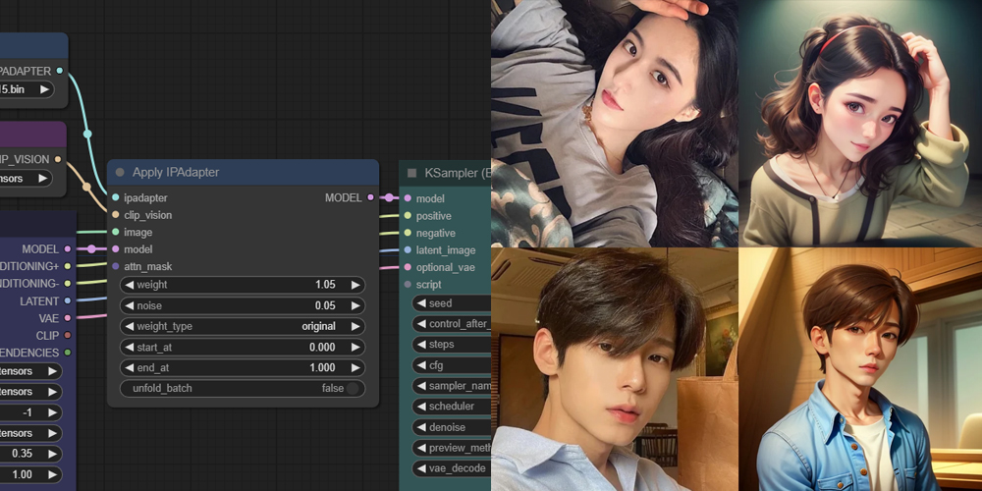
Task: Open the weight_type 'original' combo
Action: [x=243, y=326]
